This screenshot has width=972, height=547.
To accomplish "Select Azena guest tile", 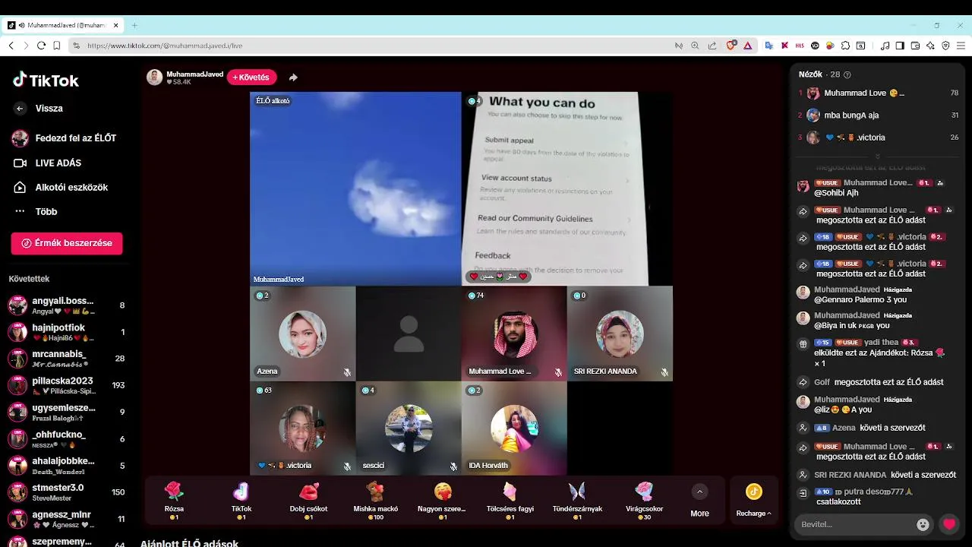I will 302,334.
